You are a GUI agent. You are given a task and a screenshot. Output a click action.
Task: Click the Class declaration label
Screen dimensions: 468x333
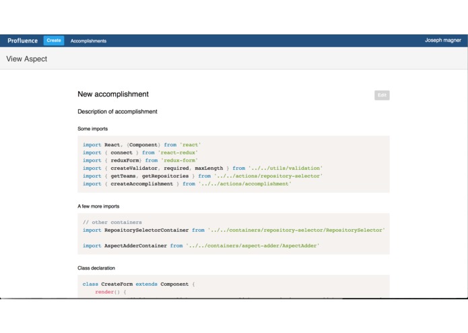96,268
